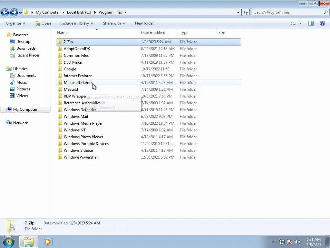Open Recent Places in the navigation pane
This screenshot has height=248, width=330.
coord(28,55)
